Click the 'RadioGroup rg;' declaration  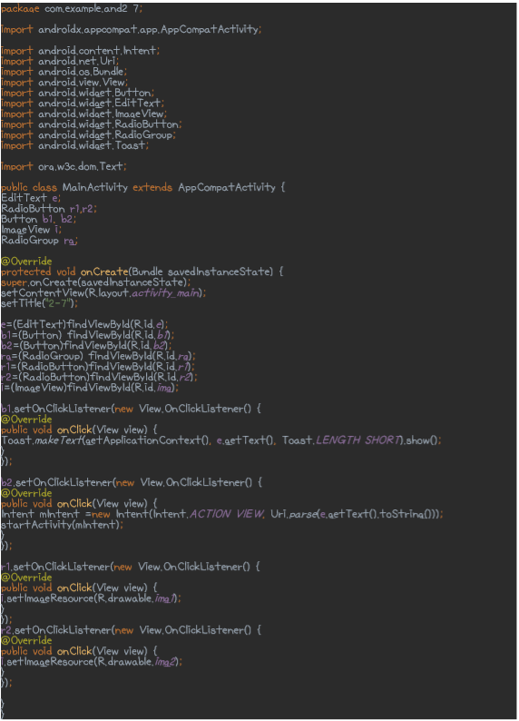click(x=40, y=241)
